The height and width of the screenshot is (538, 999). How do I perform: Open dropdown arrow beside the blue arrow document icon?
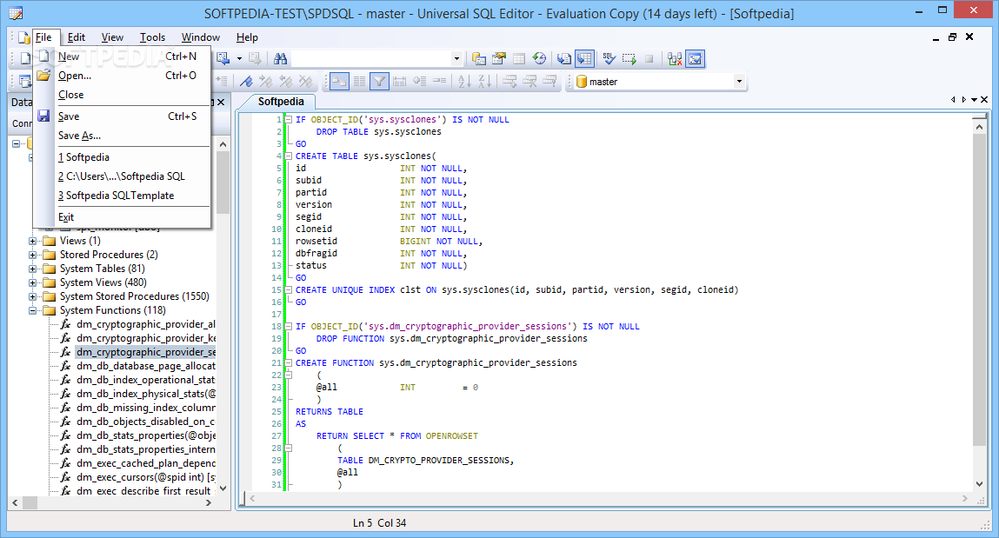tap(240, 59)
